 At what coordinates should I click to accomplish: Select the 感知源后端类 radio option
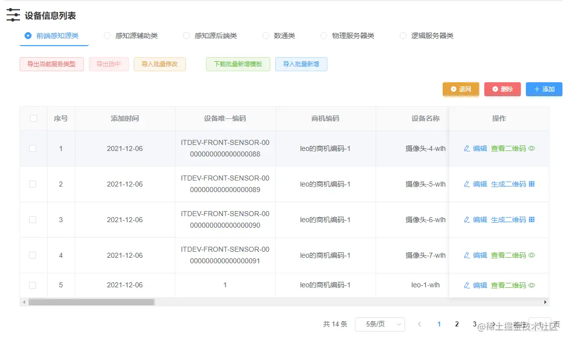coord(186,36)
